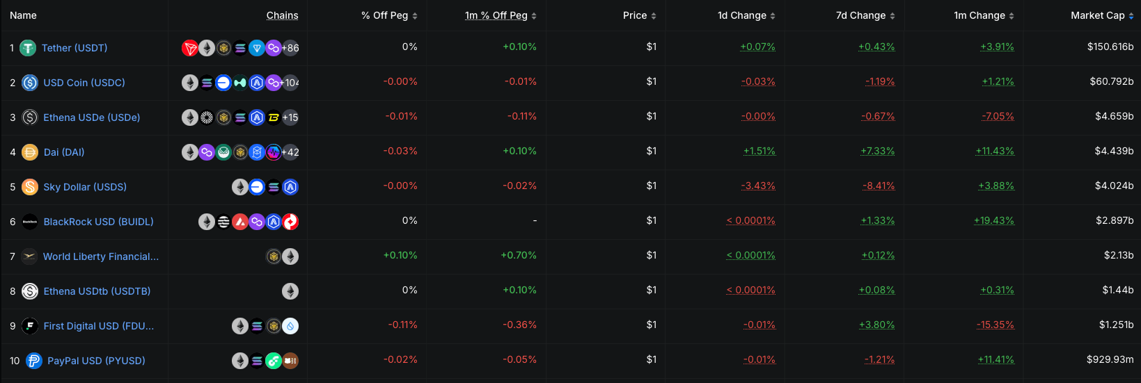Sort table by % Off Peg
The image size is (1141, 383).
click(389, 15)
